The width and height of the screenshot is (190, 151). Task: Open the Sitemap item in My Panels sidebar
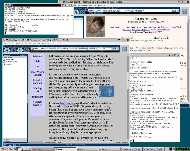[x=8, y=64]
